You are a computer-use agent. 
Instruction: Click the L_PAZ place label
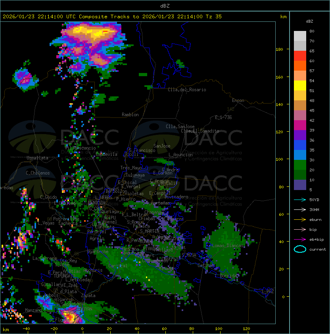point(268,292)
